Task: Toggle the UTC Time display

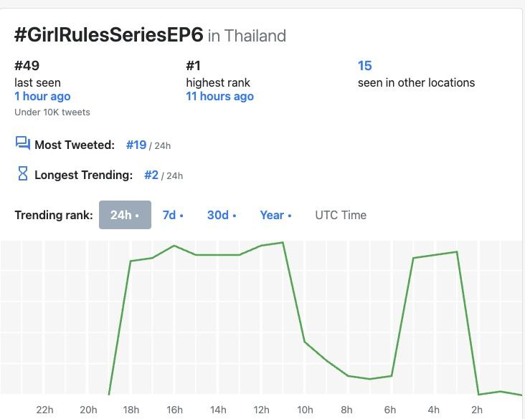Action: pos(341,215)
